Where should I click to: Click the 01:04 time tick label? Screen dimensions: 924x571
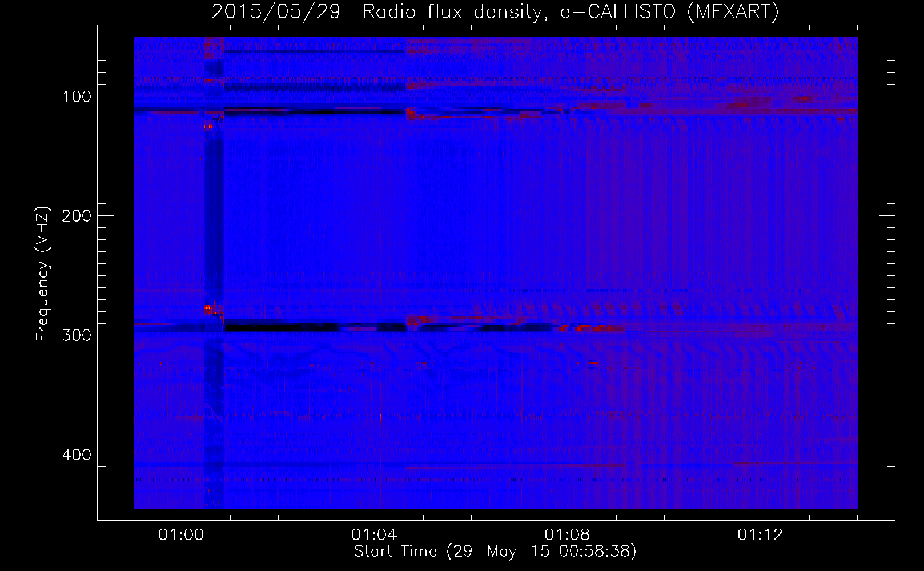[x=374, y=534]
